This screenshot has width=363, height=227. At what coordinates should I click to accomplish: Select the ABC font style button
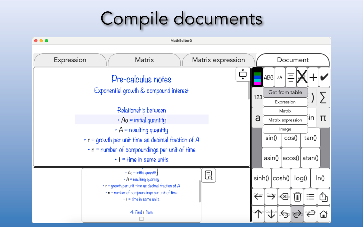(x=268, y=77)
